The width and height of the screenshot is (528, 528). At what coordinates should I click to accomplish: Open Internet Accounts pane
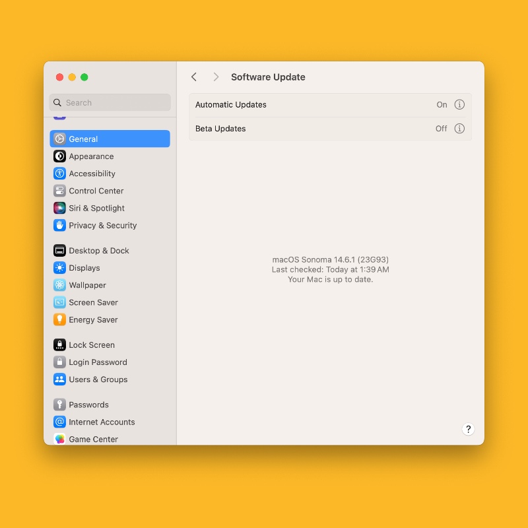(x=102, y=422)
